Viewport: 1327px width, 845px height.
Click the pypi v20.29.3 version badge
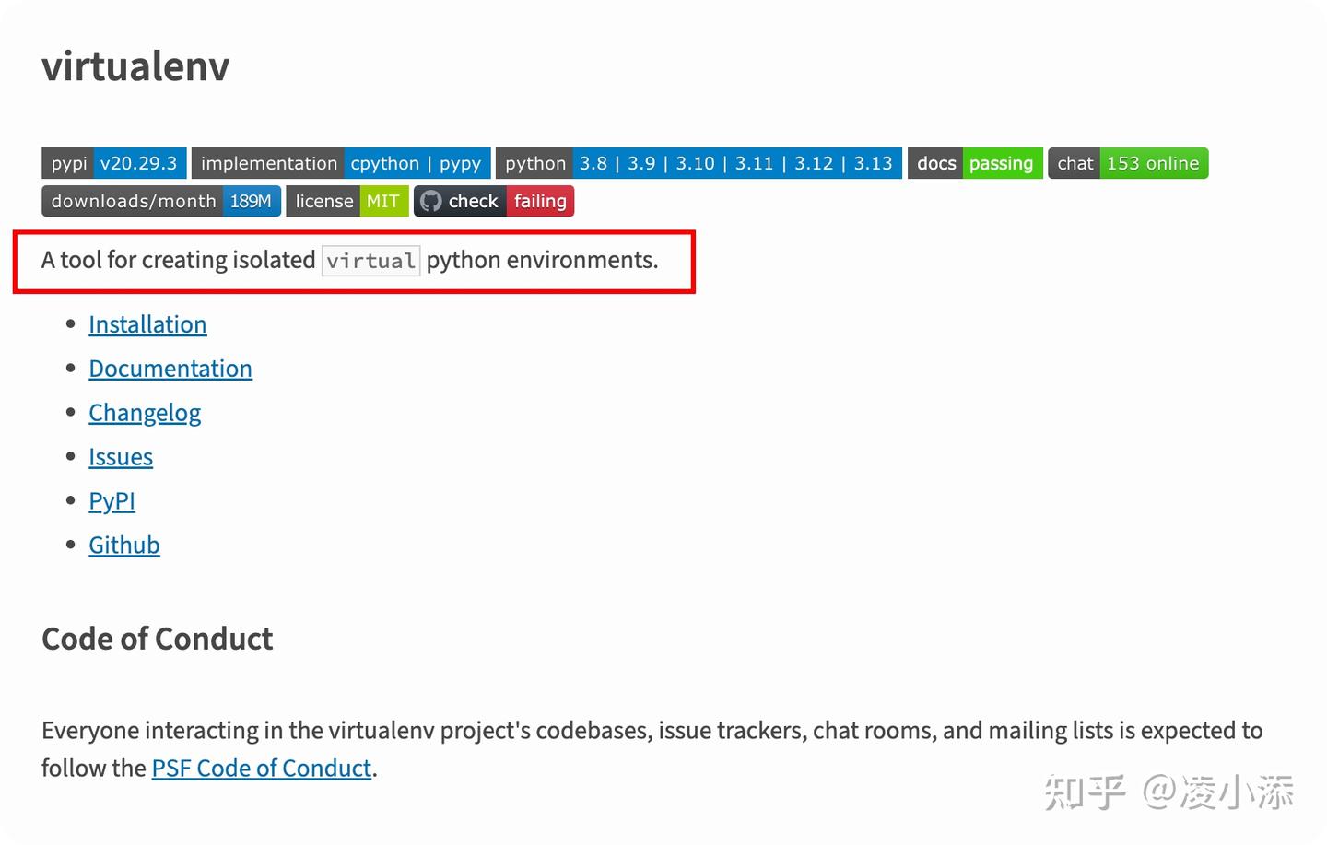coord(114,163)
